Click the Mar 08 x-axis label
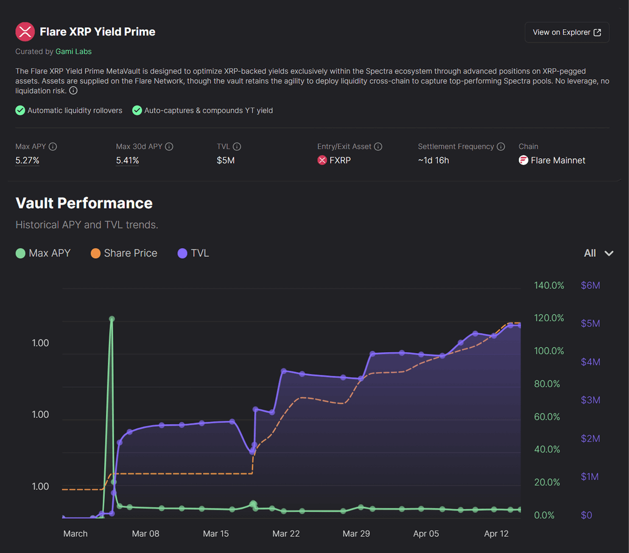This screenshot has height=553, width=629. 146,534
